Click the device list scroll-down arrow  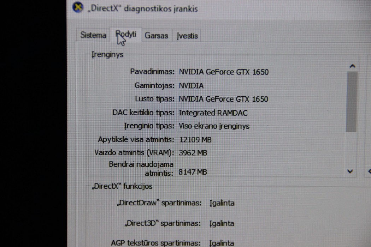[350, 171]
